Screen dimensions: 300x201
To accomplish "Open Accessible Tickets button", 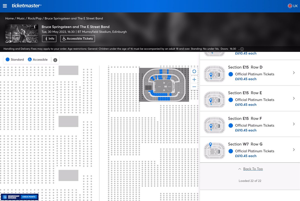I will coord(77,39).
